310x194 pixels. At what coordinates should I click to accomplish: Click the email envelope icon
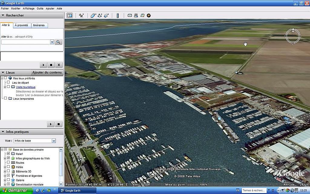coord(130,15)
